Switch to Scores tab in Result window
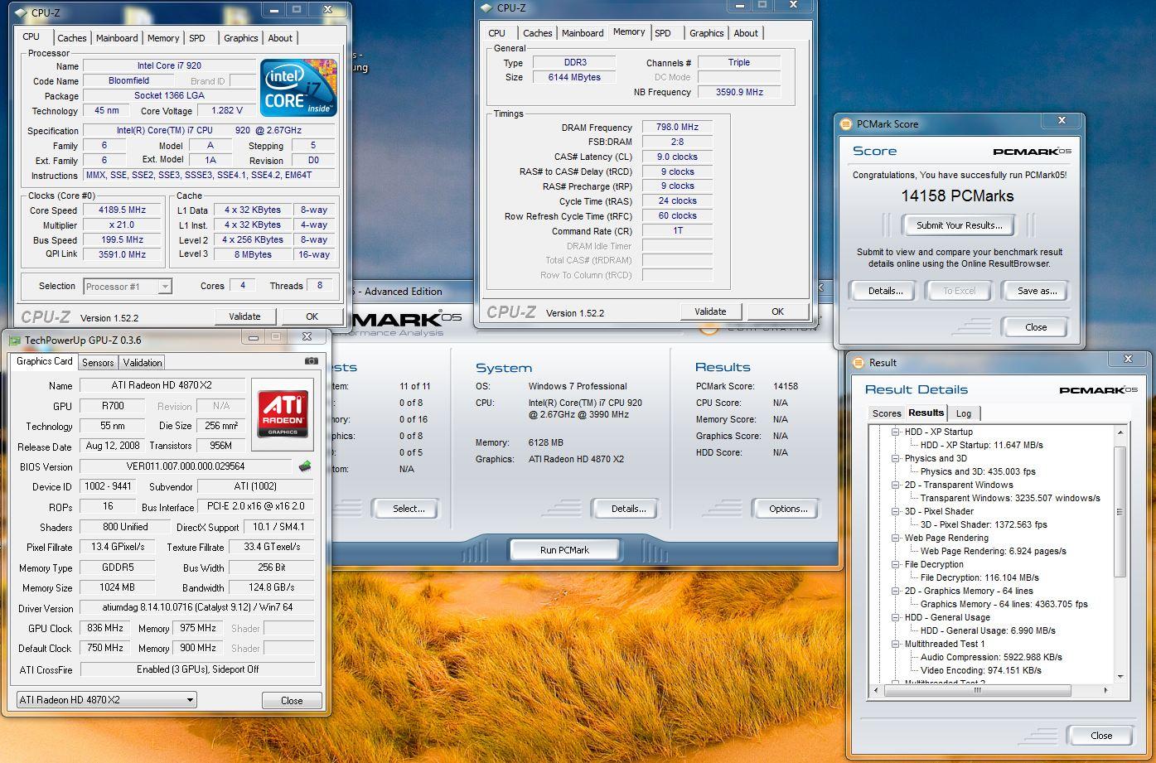The image size is (1156, 763). coord(887,413)
